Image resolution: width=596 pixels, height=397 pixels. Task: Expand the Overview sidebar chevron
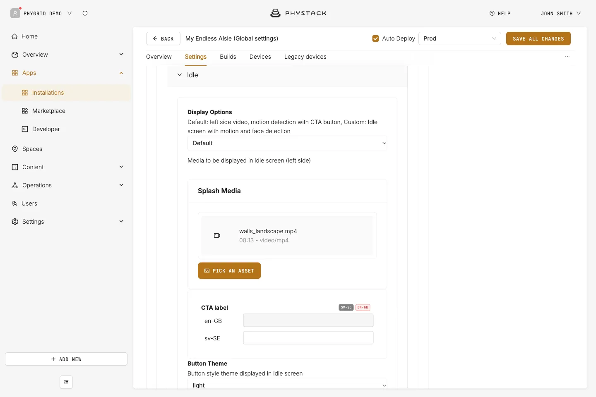[121, 55]
